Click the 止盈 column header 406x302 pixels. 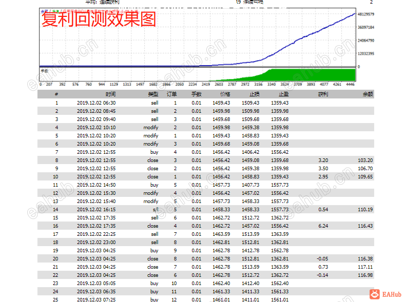click(283, 94)
